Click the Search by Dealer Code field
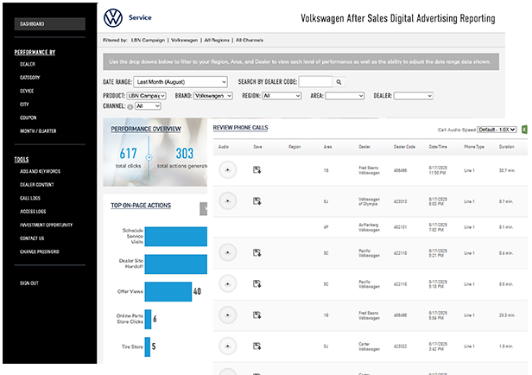This screenshot has height=375, width=532. pos(315,82)
